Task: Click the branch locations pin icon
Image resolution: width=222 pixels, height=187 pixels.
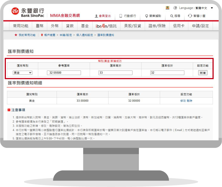Action: click(x=146, y=16)
